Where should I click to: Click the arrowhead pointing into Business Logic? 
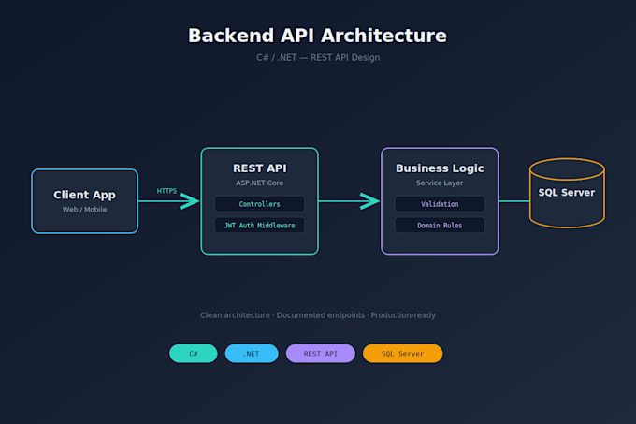pyautogui.click(x=369, y=201)
